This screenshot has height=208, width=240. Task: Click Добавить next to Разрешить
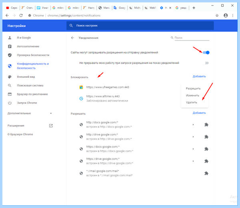(199, 113)
